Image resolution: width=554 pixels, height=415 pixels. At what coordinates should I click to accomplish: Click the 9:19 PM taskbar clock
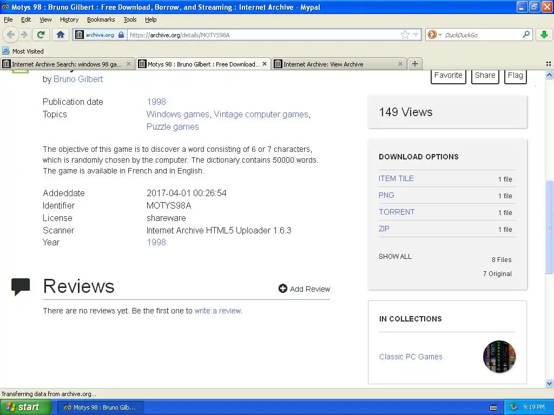click(534, 407)
